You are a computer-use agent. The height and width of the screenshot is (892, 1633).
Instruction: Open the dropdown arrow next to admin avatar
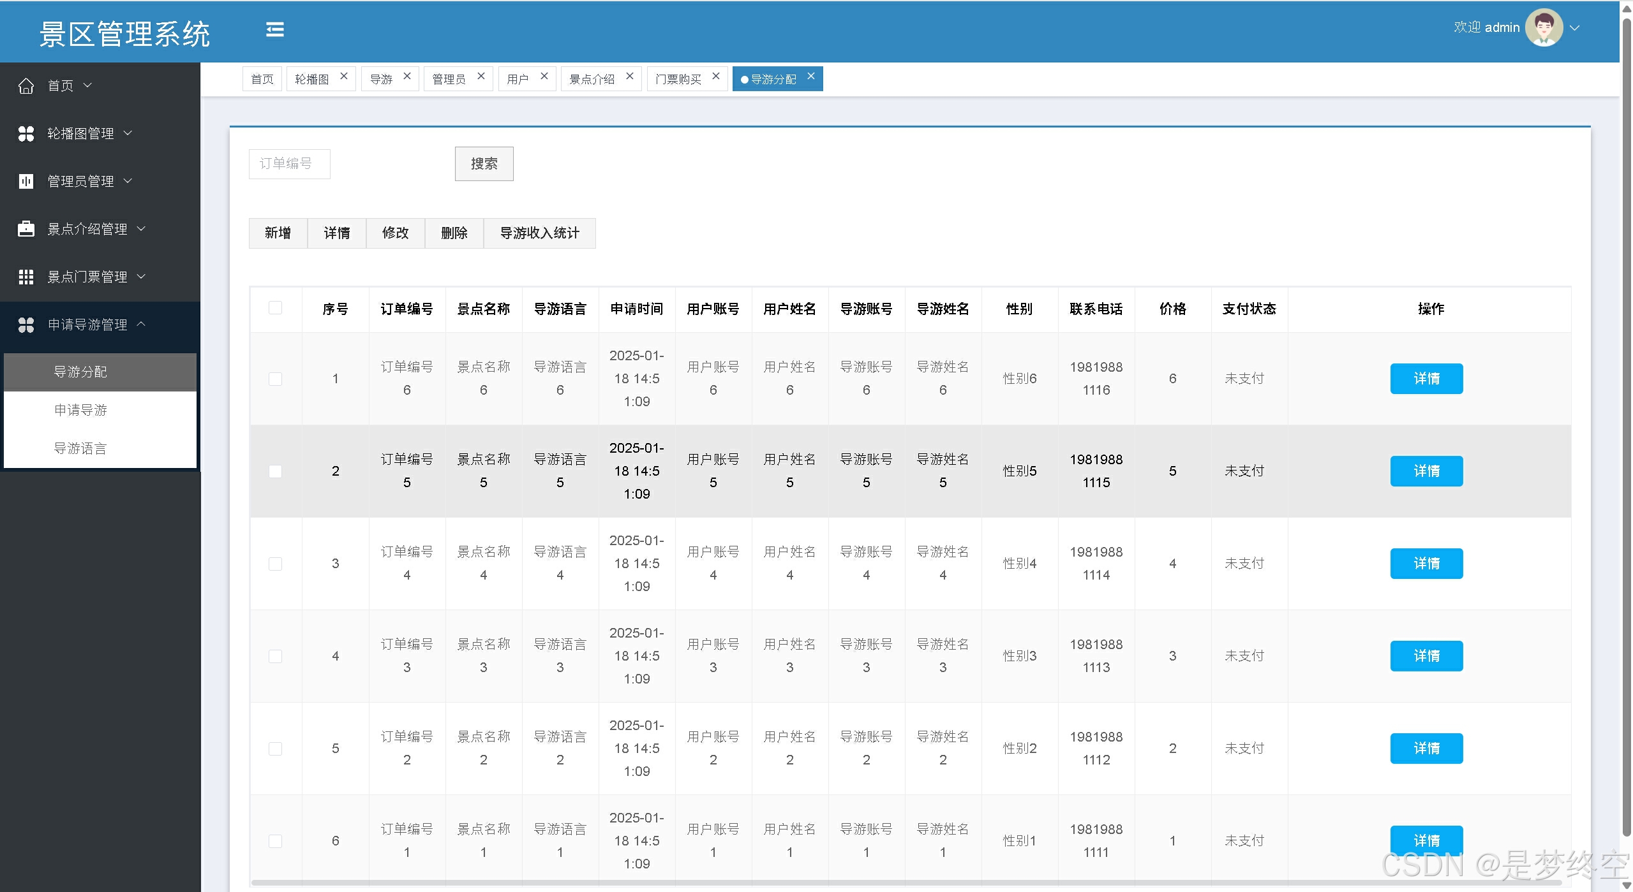[x=1575, y=28]
